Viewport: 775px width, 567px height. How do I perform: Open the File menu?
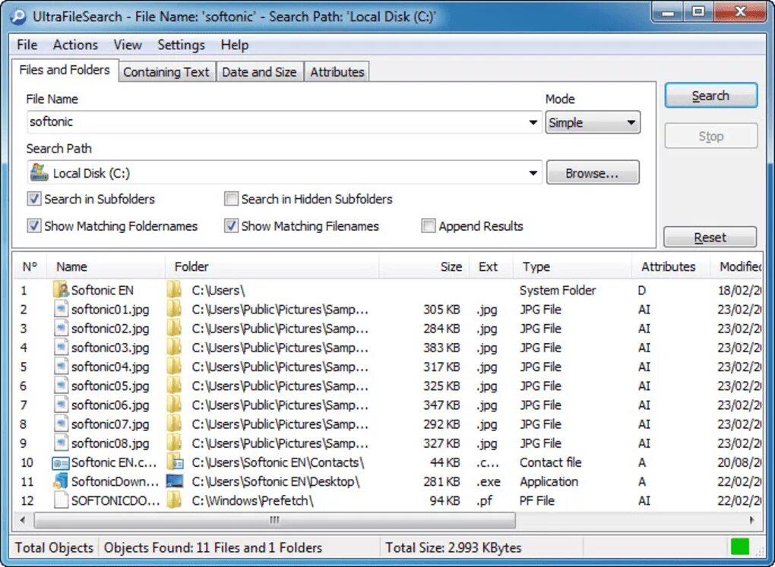point(27,45)
